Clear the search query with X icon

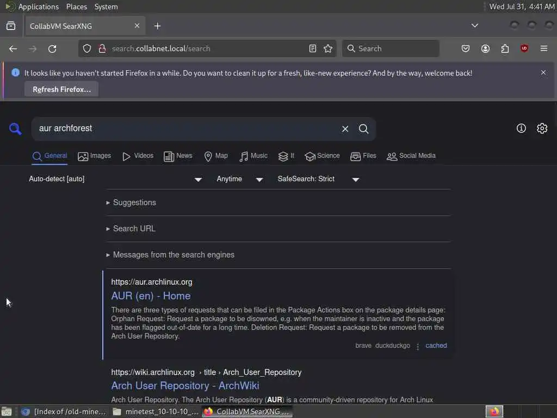(345, 128)
